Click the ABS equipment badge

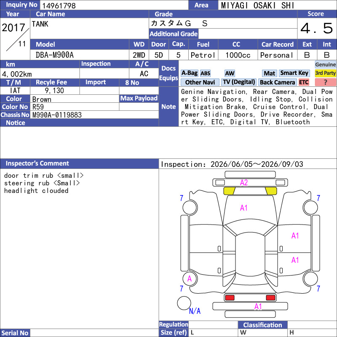click(205, 73)
